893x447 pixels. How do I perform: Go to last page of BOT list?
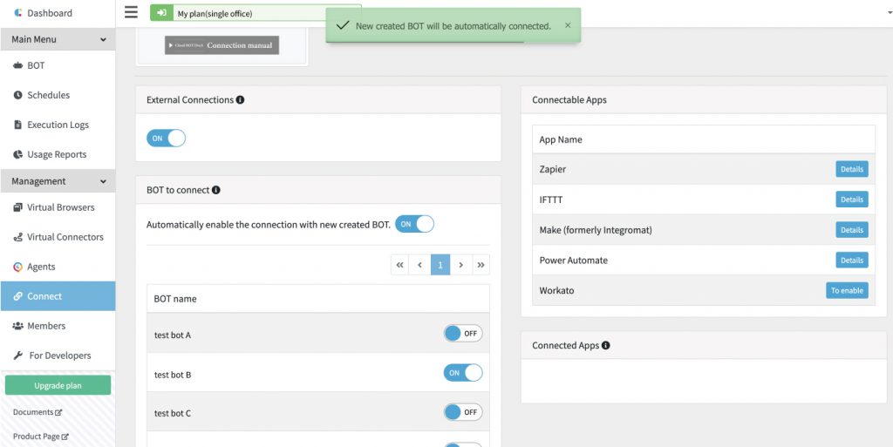click(481, 265)
